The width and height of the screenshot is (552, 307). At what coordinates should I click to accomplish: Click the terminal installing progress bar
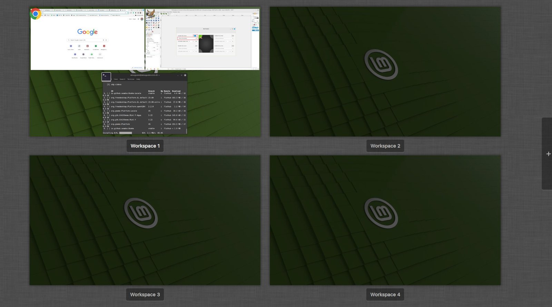point(126,133)
